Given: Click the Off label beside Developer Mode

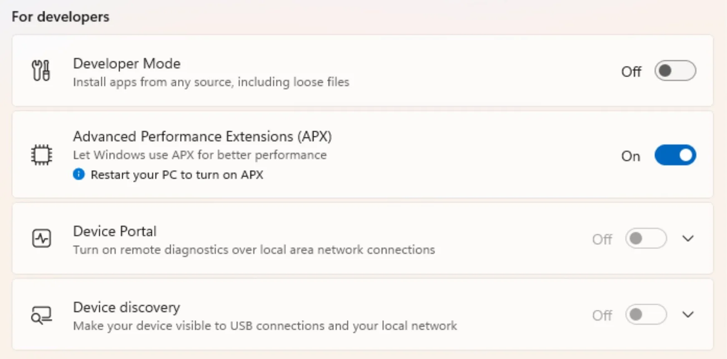Looking at the screenshot, I should pos(631,72).
